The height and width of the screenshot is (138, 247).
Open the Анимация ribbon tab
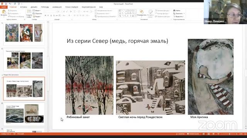pos(57,7)
